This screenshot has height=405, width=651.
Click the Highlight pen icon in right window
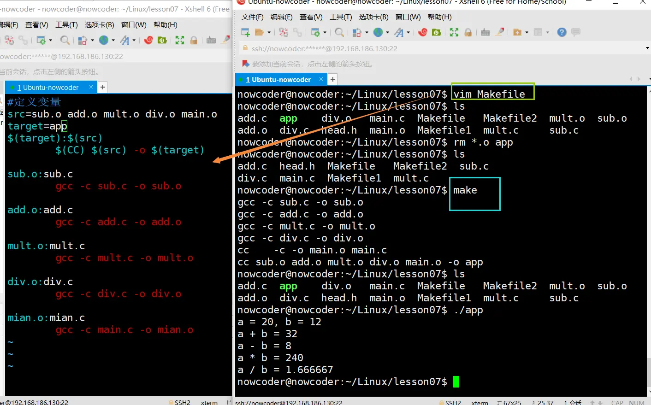click(500, 32)
